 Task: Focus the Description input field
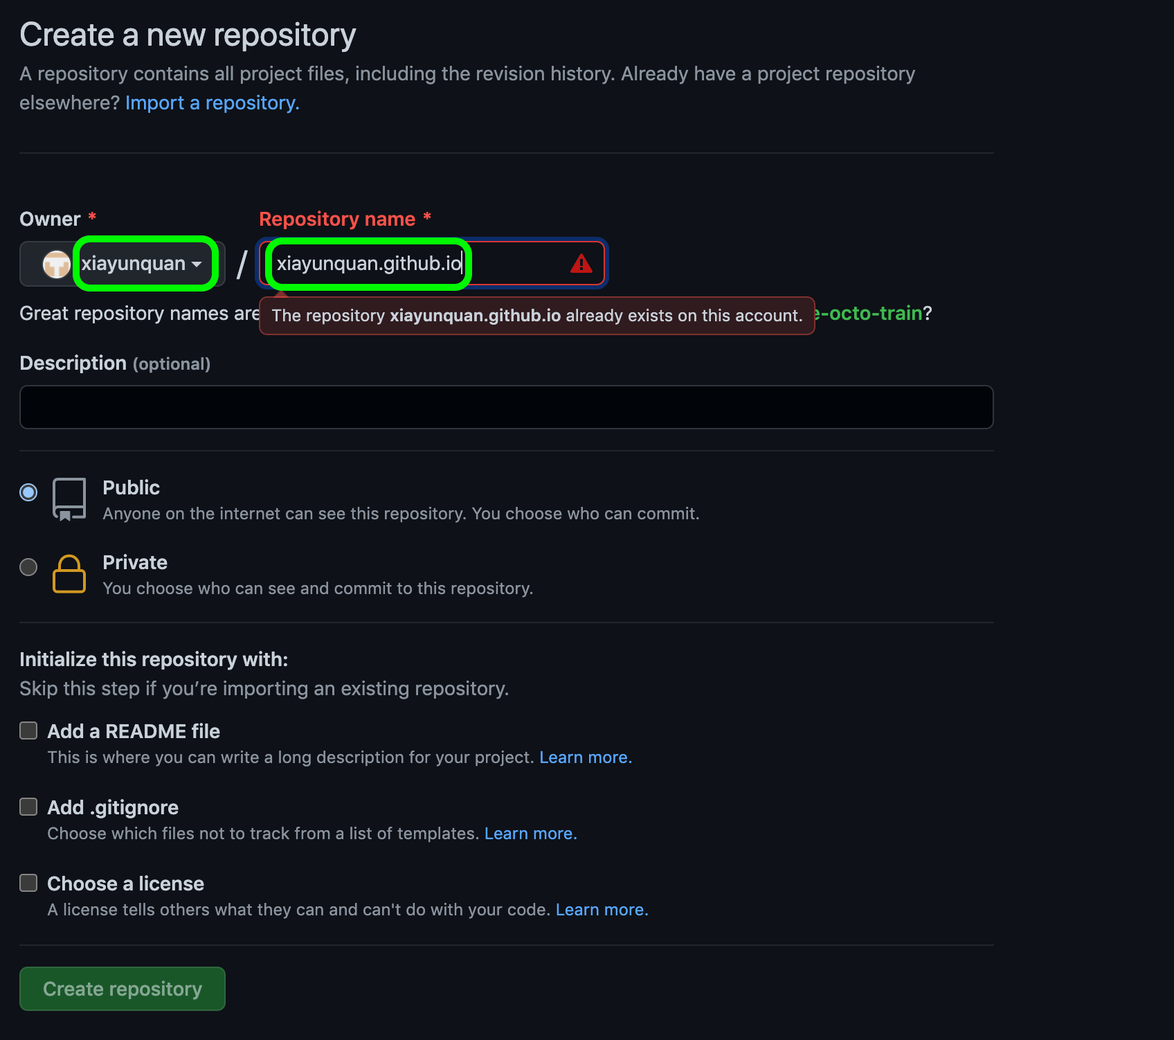505,407
